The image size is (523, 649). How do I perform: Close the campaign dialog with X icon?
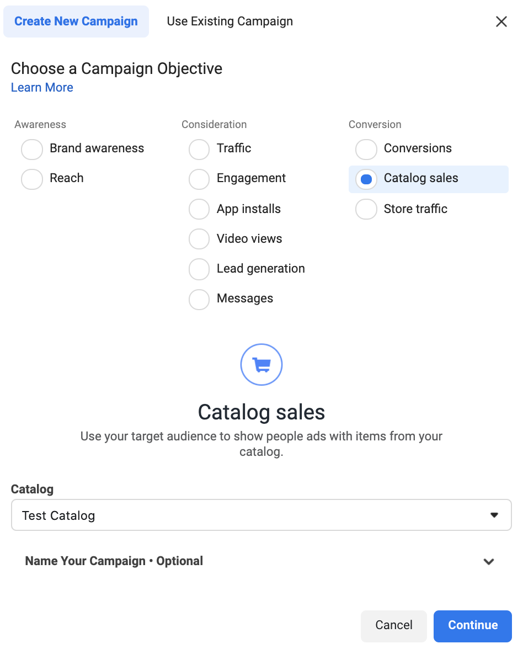[501, 22]
